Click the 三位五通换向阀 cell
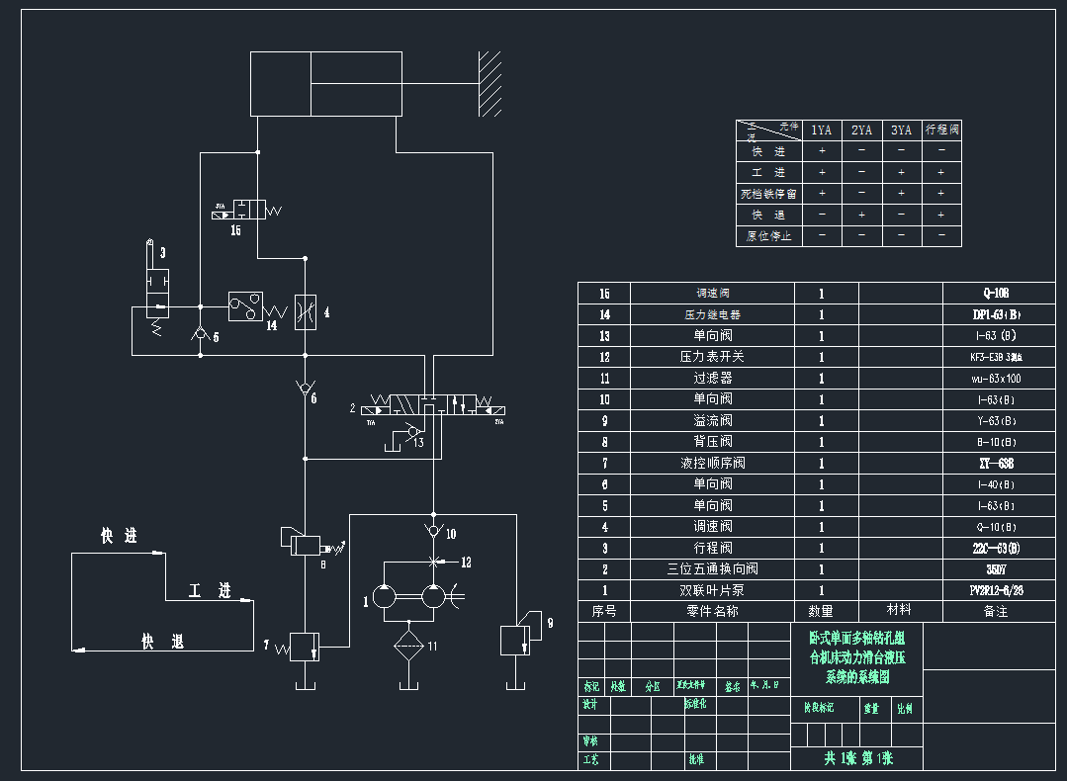 pyautogui.click(x=712, y=568)
